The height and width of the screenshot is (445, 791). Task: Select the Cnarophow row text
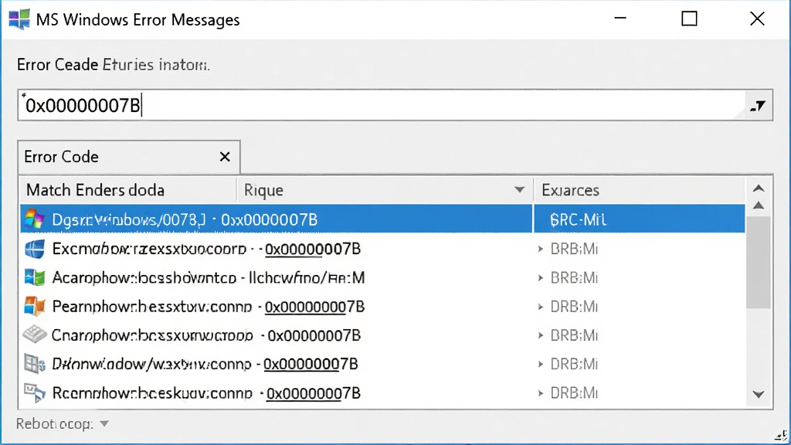point(206,335)
